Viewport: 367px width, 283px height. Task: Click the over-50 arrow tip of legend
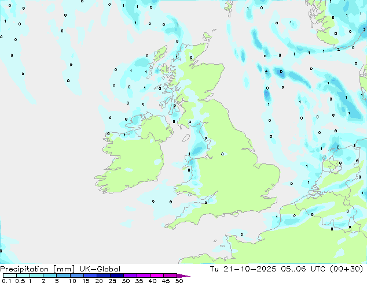[183, 275]
